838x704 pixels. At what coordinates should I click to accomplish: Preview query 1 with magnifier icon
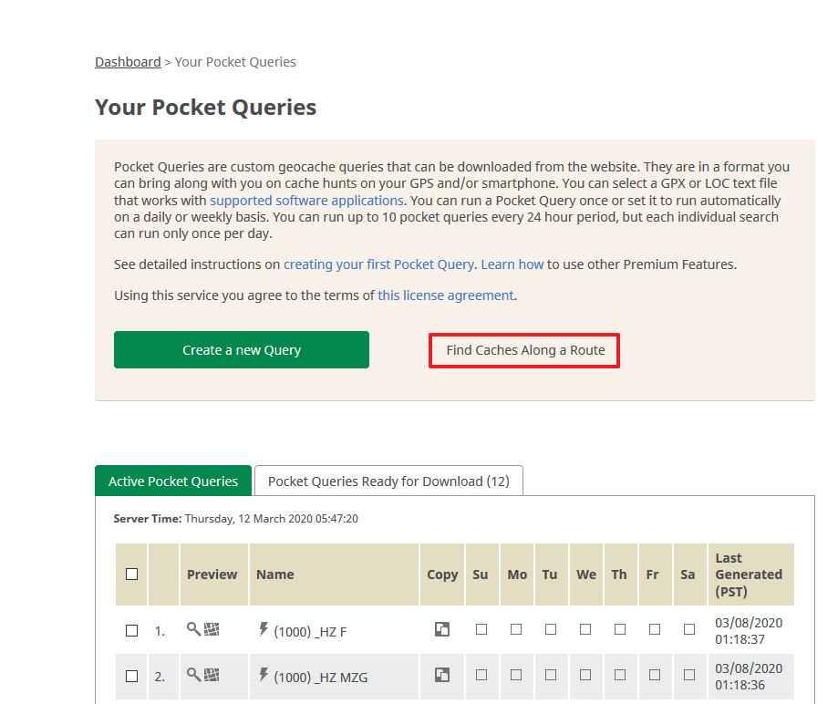coord(193,629)
